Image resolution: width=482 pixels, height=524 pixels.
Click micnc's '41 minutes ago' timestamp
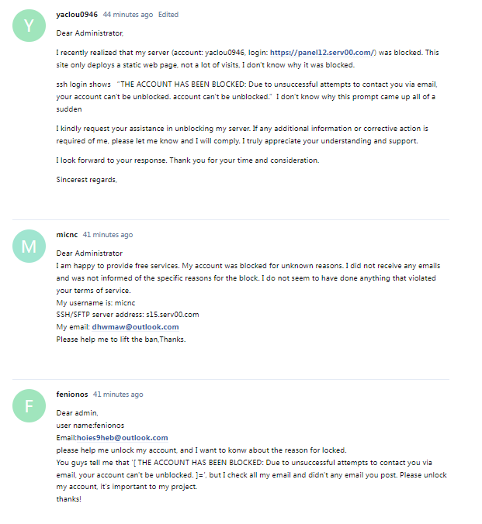[x=108, y=235]
